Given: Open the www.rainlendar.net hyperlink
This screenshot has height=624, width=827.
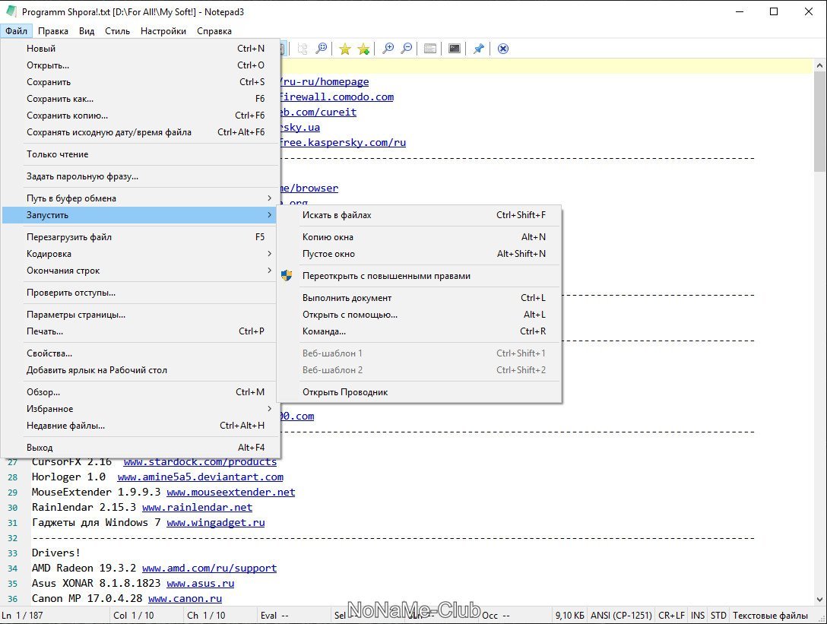Looking at the screenshot, I should coord(197,507).
